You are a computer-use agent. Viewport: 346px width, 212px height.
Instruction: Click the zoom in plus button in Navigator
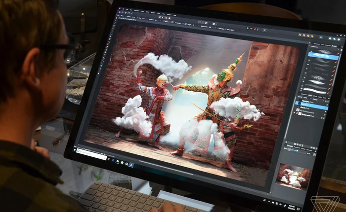point(314,154)
